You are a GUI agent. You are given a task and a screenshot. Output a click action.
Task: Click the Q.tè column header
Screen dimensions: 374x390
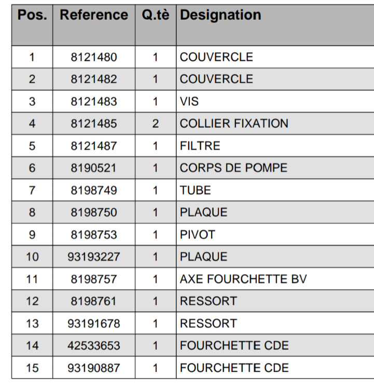[156, 16]
